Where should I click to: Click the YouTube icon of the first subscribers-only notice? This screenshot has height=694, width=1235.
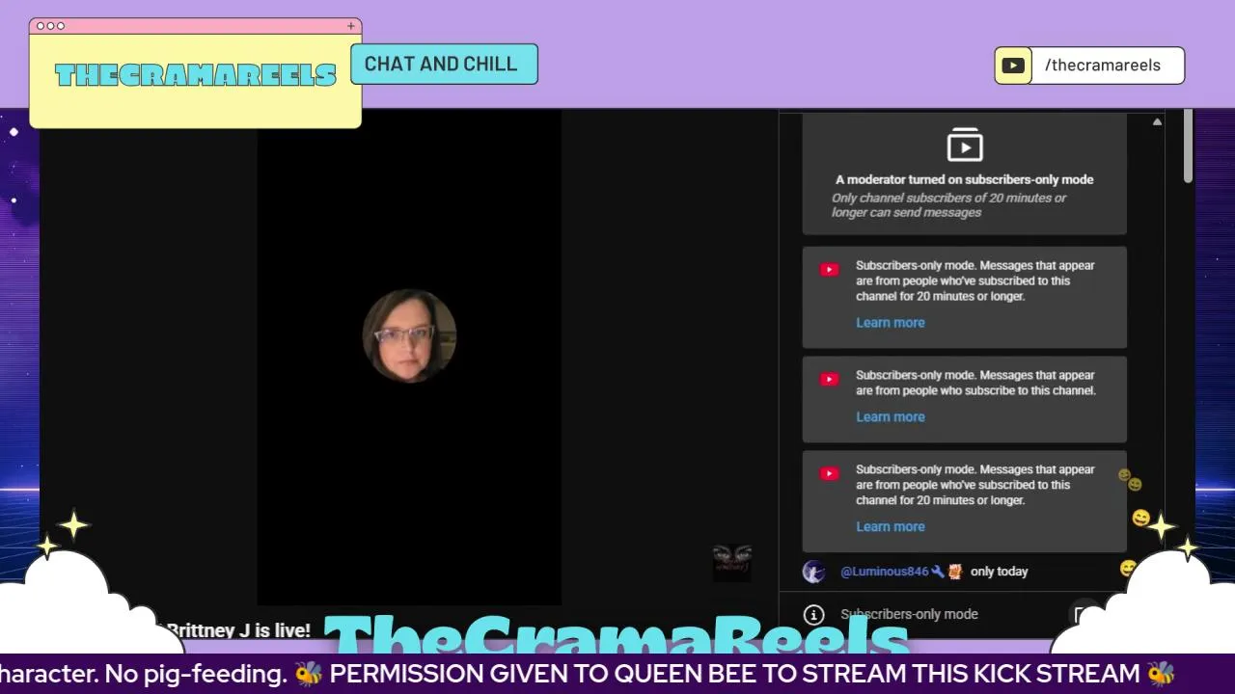[829, 270]
